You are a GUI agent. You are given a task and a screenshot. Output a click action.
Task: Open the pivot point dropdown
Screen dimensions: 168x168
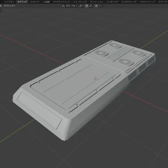tap(81, 6)
